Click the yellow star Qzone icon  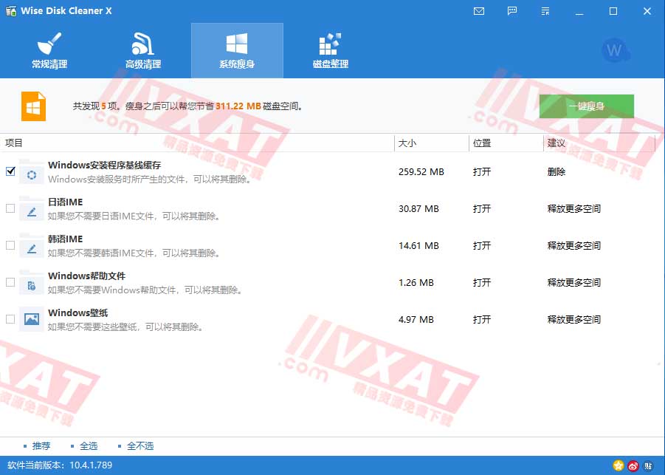tap(619, 465)
